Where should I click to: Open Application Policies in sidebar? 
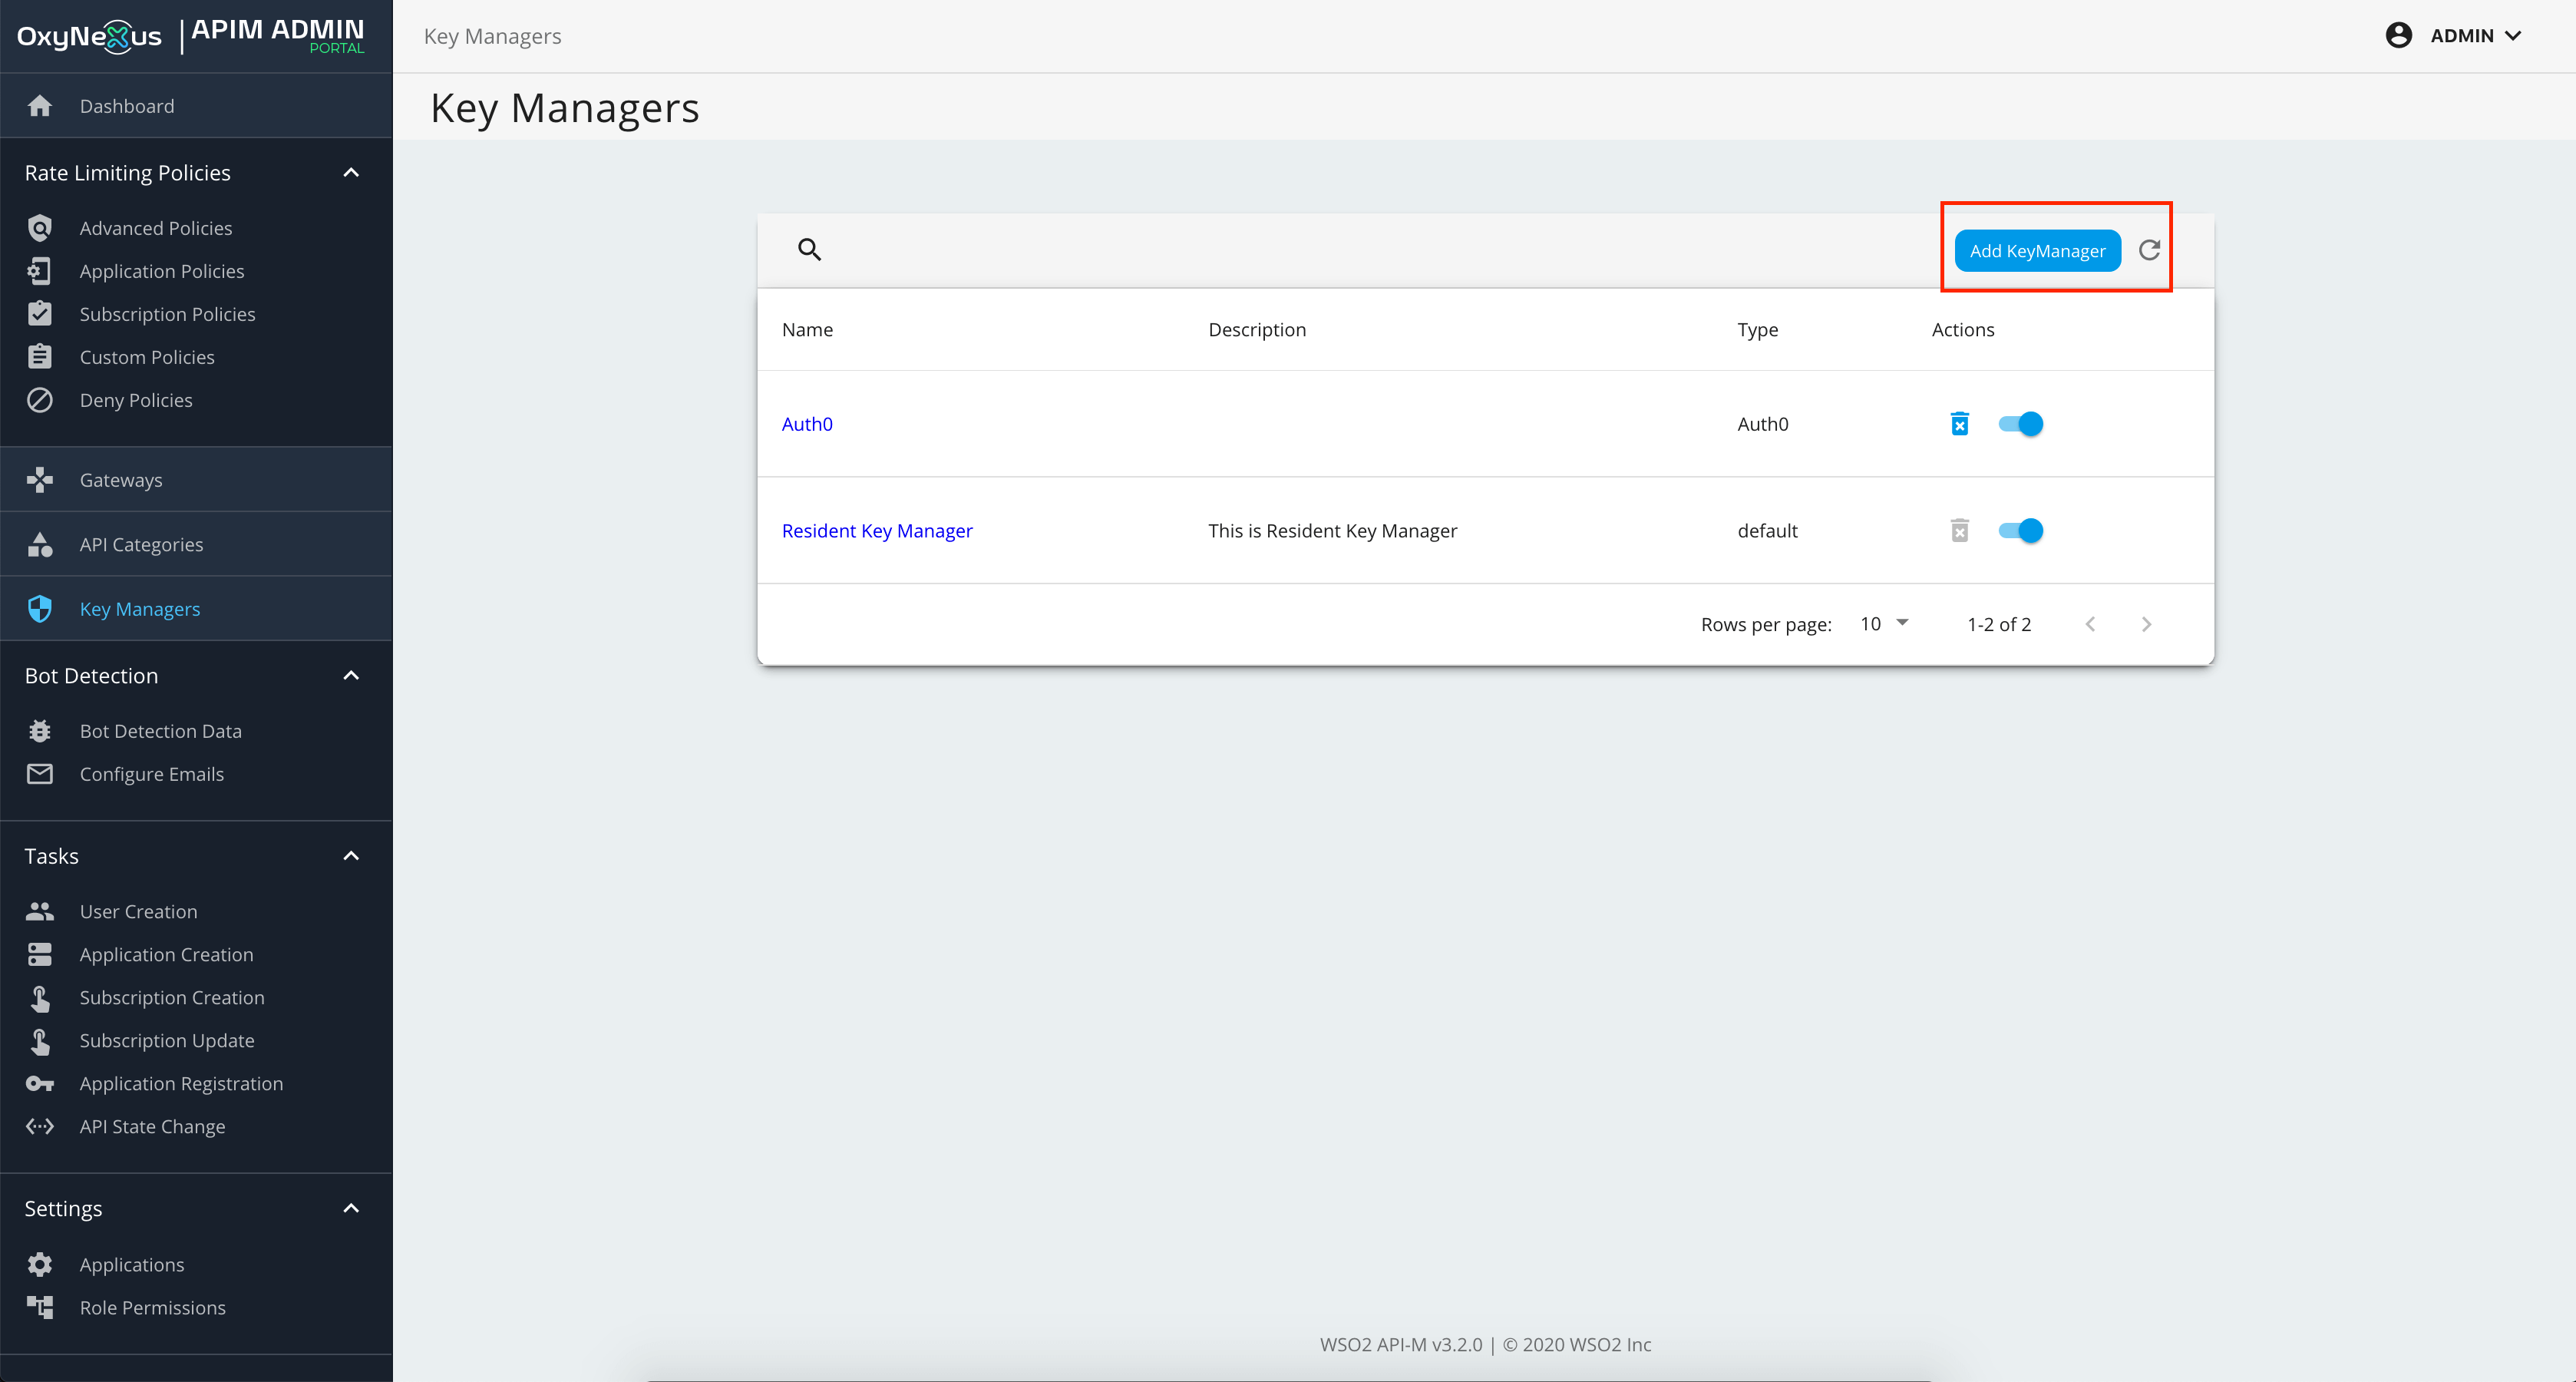[x=162, y=271]
